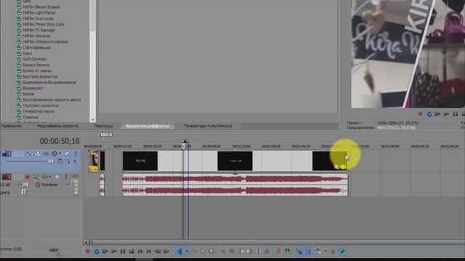This screenshot has width=465, height=261.
Task: Open the automation settings dropdown on track 1
Action: tap(60, 154)
